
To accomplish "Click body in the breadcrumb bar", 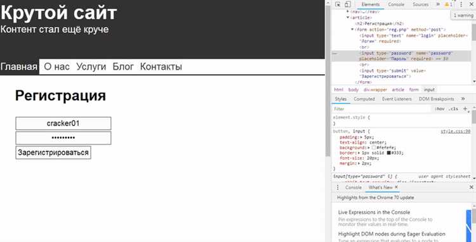I will pos(354,90).
